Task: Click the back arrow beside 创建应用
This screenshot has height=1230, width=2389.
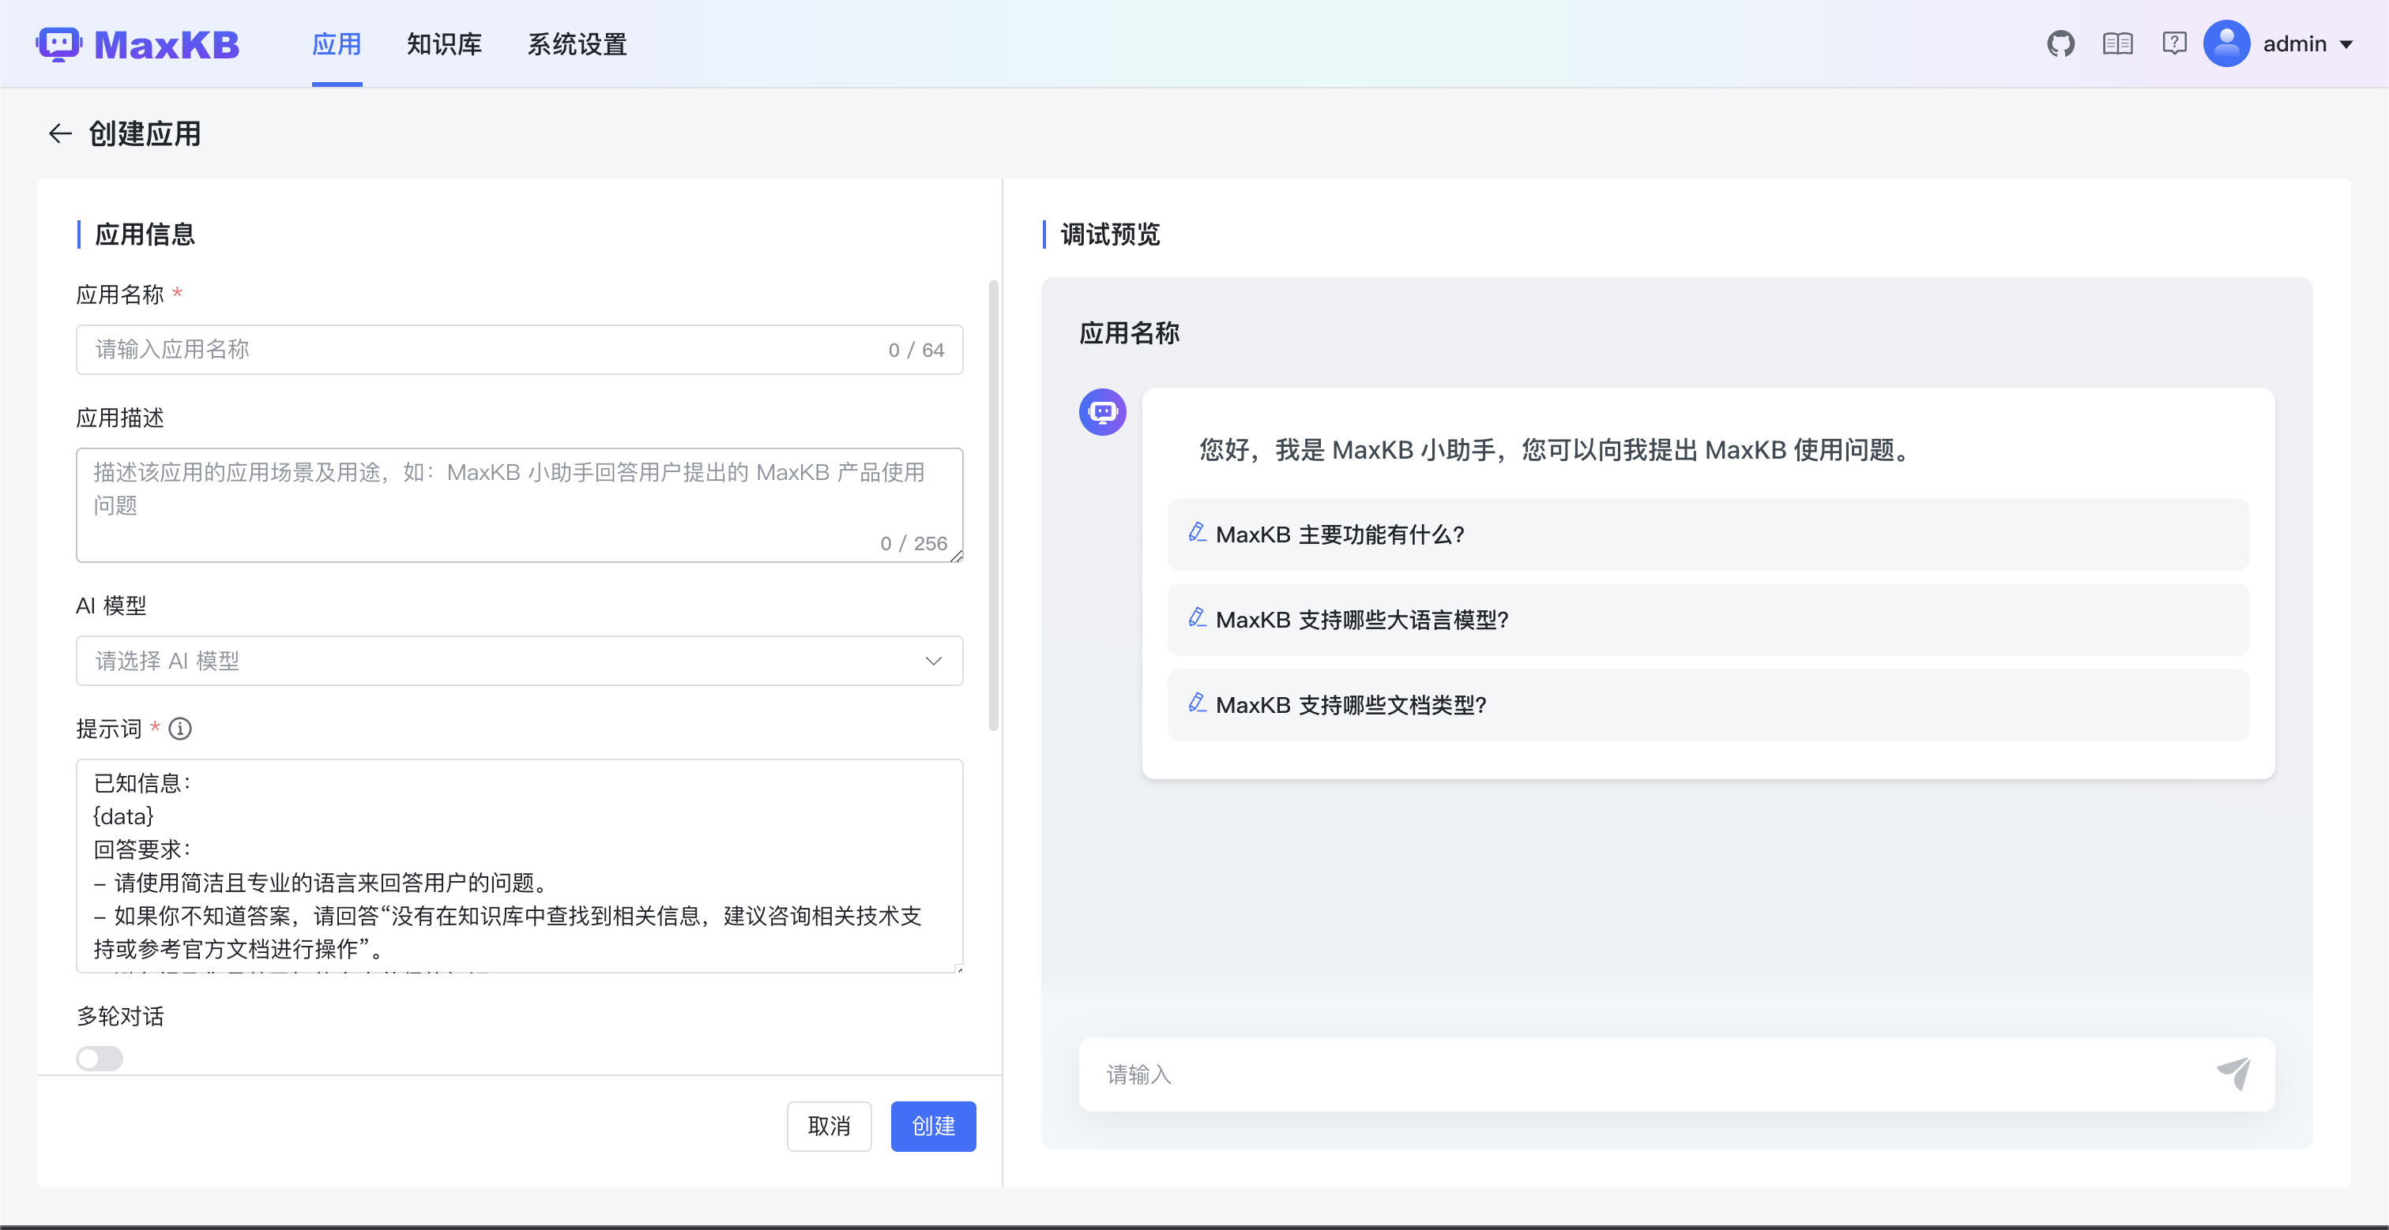Action: (60, 133)
